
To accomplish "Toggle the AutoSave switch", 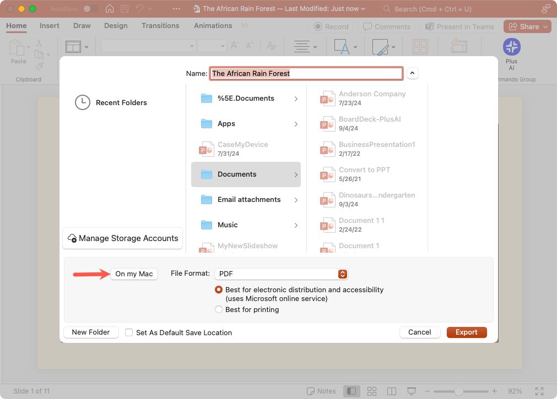I will [90, 9].
